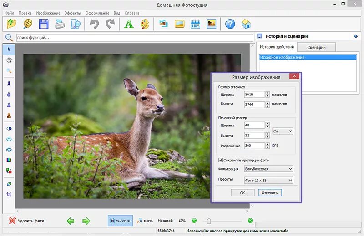
Task: Click the photo montage icon in toolbar
Action: pos(164,24)
